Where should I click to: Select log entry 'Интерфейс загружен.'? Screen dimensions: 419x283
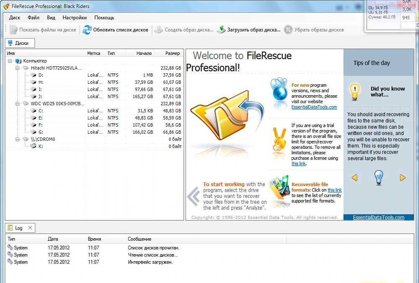click(150, 262)
